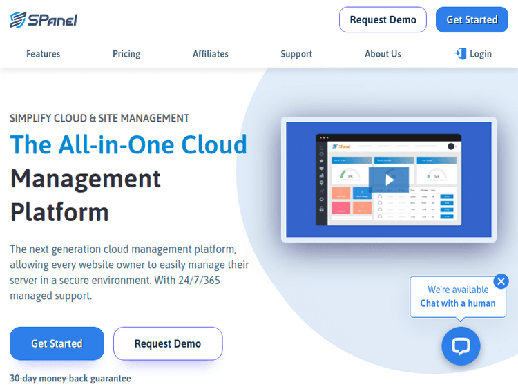Click the hero Get Started button
This screenshot has height=389, width=518.
[57, 343]
